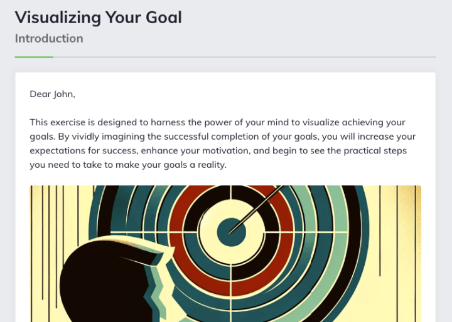Click the line ending "goals a reality."

click(128, 165)
